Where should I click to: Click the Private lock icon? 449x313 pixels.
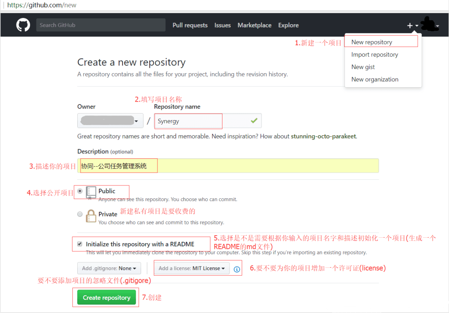pyautogui.click(x=91, y=216)
